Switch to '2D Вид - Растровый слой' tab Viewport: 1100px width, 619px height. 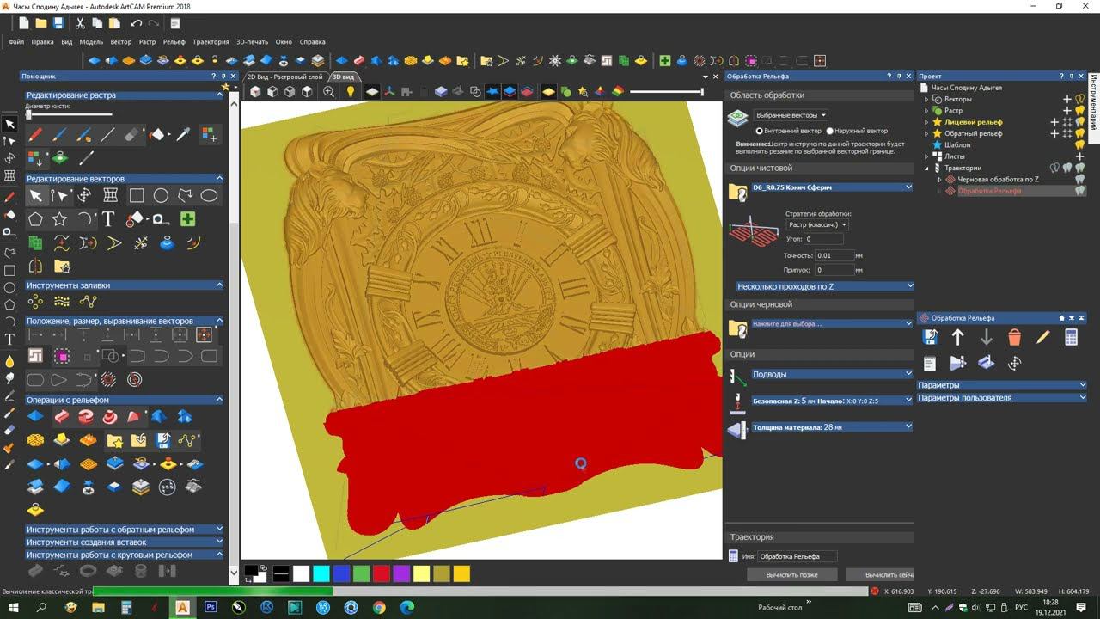coord(284,77)
